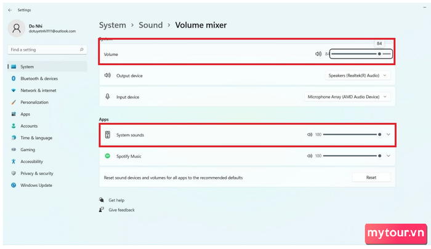This screenshot has width=431, height=249.
Task: Click Reset to restore sound defaults
Action: click(371, 177)
